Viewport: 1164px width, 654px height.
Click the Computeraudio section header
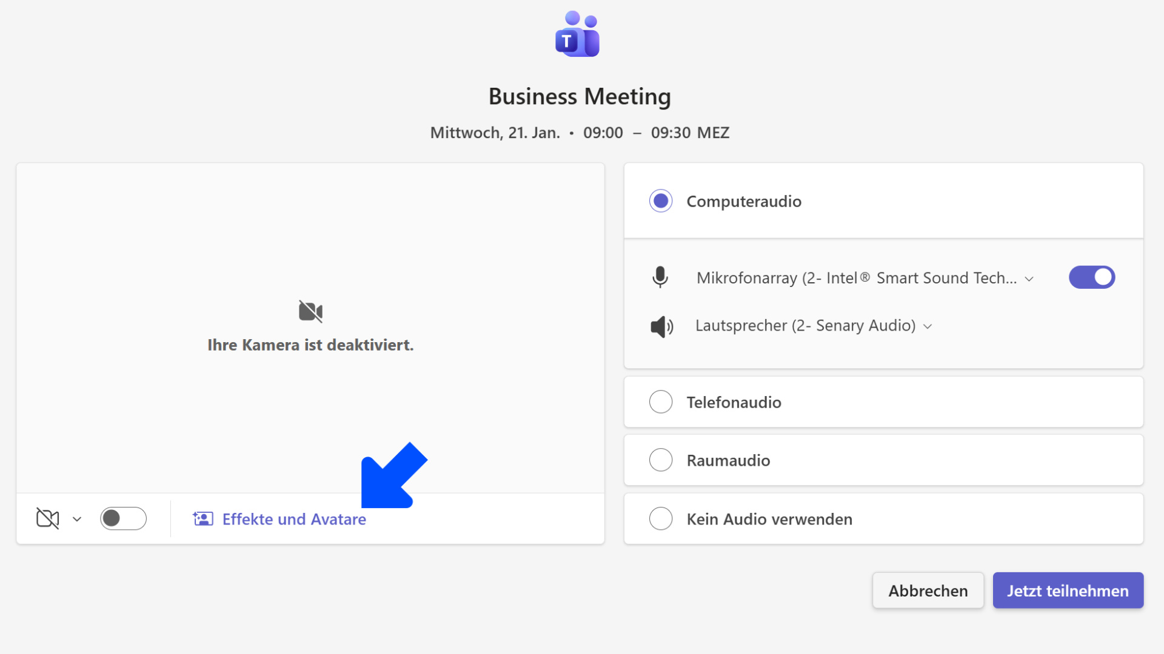click(744, 201)
